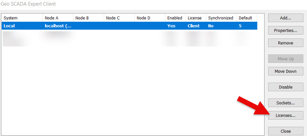Image resolution: width=307 pixels, height=136 pixels.
Task: Sort by the System column header
Action: [22, 18]
